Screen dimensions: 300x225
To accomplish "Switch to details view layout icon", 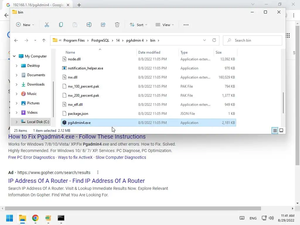I will (275, 130).
